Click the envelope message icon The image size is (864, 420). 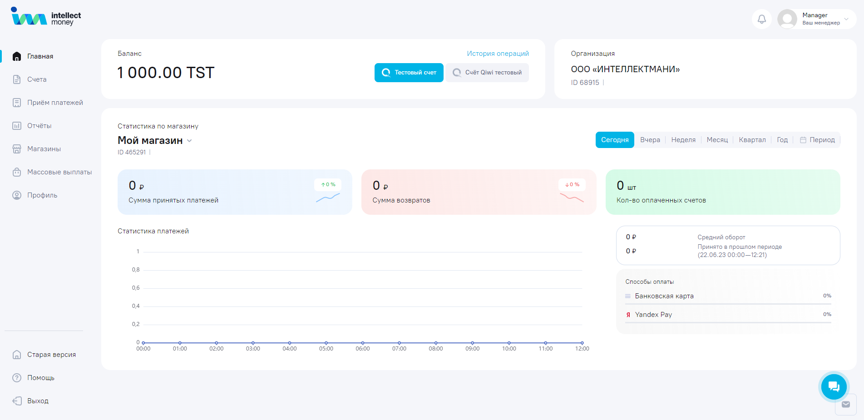point(845,405)
